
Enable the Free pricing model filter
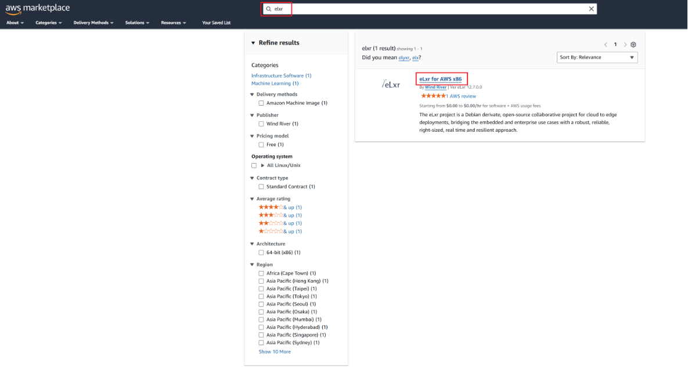click(261, 144)
